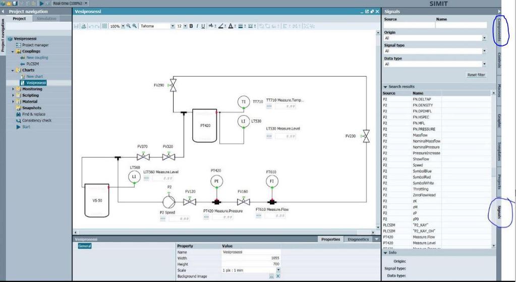The image size is (516, 282).
Task: Open Consistency check in the tree
Action: pos(36,121)
